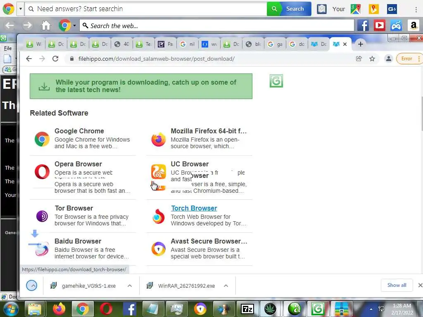
Task: Click the taskbar clock showing 1:28 AM
Action: [x=402, y=309]
